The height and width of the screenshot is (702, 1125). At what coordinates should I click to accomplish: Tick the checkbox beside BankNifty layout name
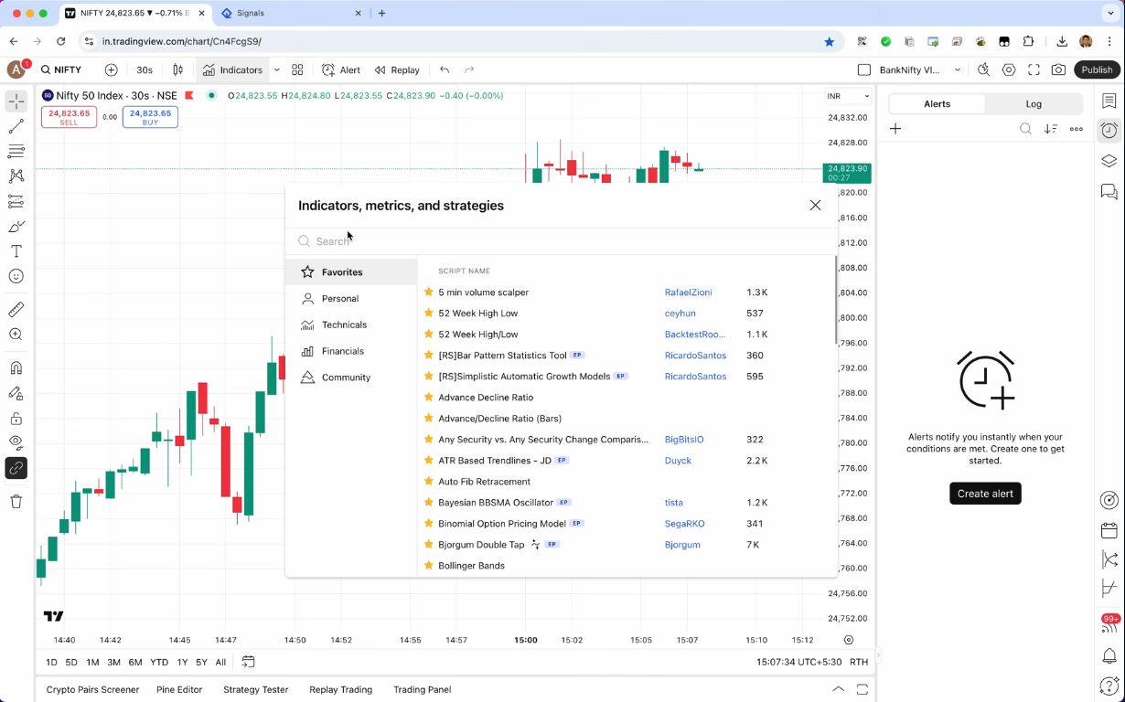coord(863,69)
